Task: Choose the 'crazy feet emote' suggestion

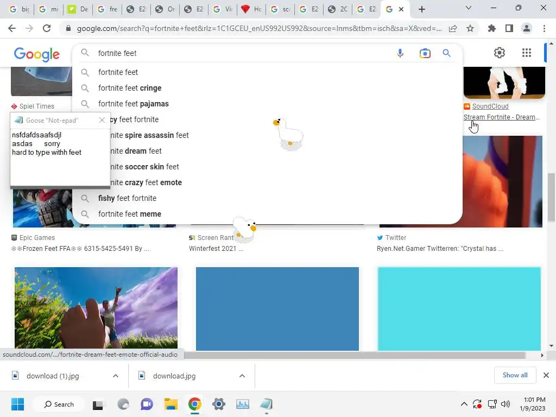Action: pos(268,182)
